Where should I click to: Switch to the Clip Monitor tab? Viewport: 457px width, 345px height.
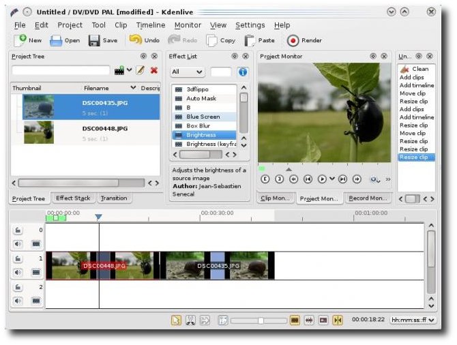coord(275,198)
